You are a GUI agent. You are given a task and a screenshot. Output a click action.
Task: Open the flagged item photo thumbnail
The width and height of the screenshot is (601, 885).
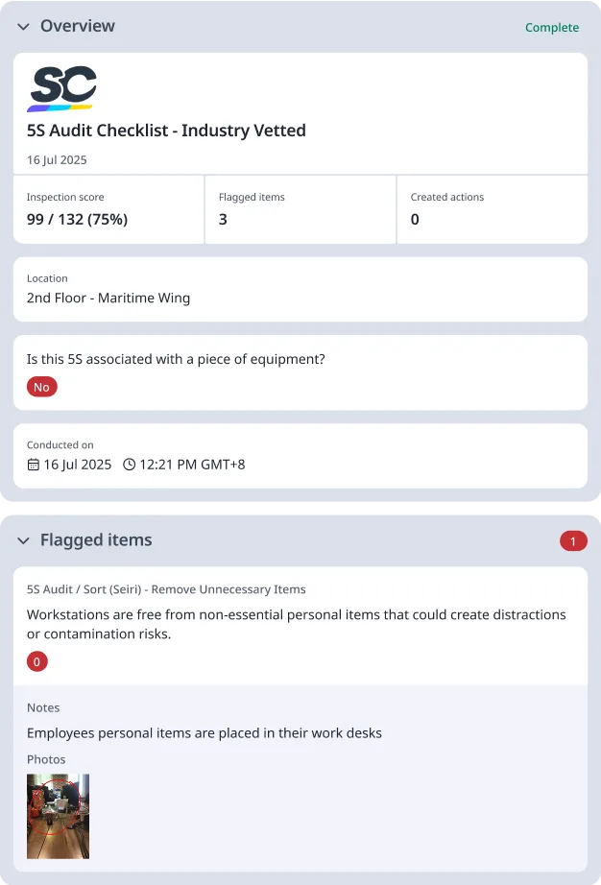58,815
